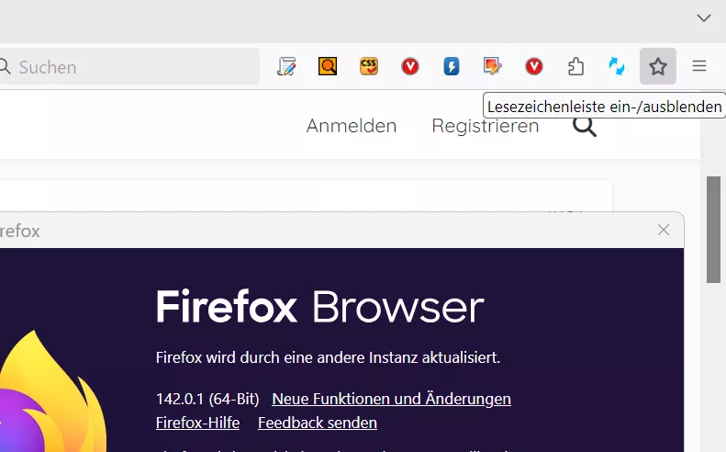
Task: Open the blue lightning bolt extension
Action: click(x=452, y=66)
